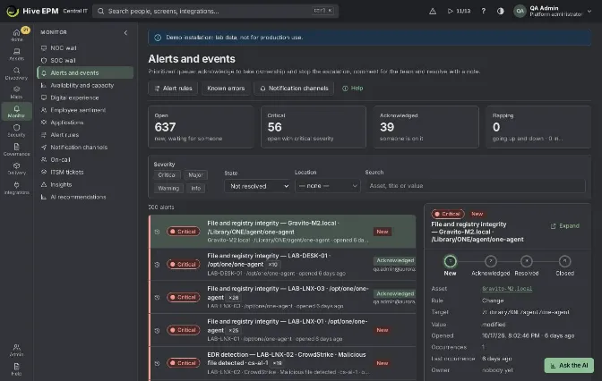Click the Flapping 0 stat card
The width and height of the screenshot is (602, 381).
tap(538, 127)
